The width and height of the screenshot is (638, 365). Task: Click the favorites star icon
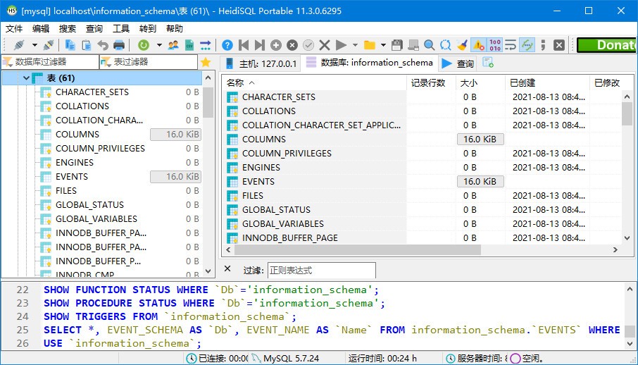(x=206, y=62)
